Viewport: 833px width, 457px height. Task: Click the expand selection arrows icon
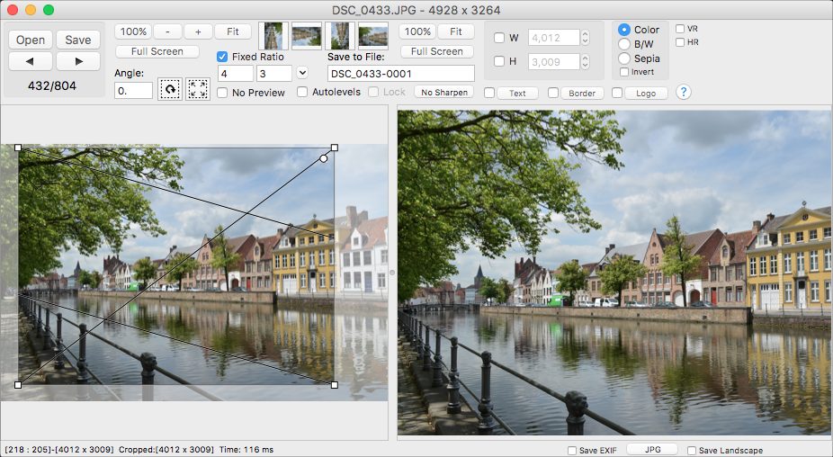pyautogui.click(x=198, y=89)
